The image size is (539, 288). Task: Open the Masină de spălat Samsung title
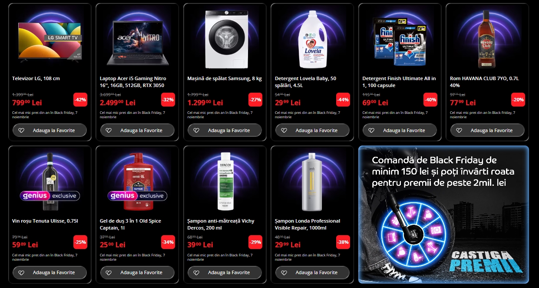tap(225, 78)
